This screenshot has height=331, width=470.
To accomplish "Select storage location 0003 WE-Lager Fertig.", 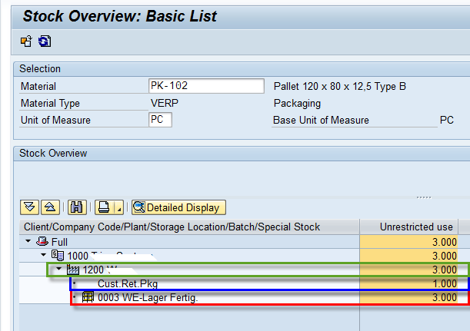I will coord(147,298).
